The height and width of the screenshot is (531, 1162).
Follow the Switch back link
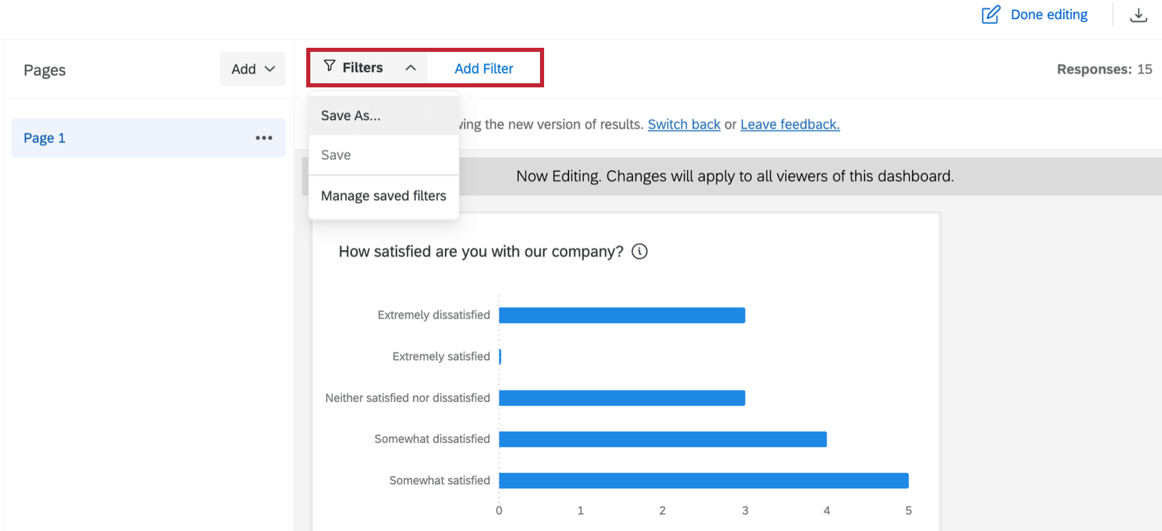click(x=684, y=125)
